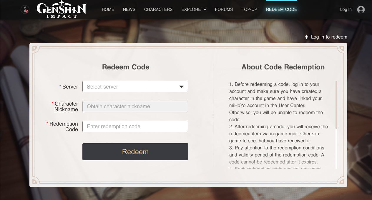
Task: Open the user avatar profile icon
Action: point(361,9)
